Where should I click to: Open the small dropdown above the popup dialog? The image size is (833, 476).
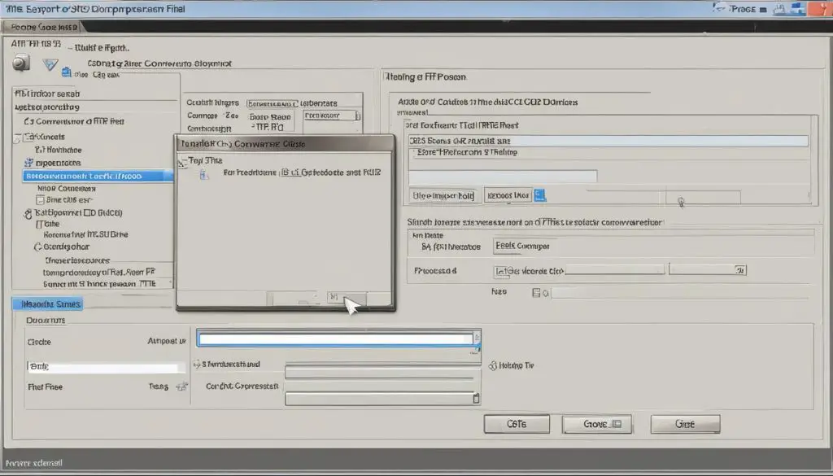coord(332,116)
